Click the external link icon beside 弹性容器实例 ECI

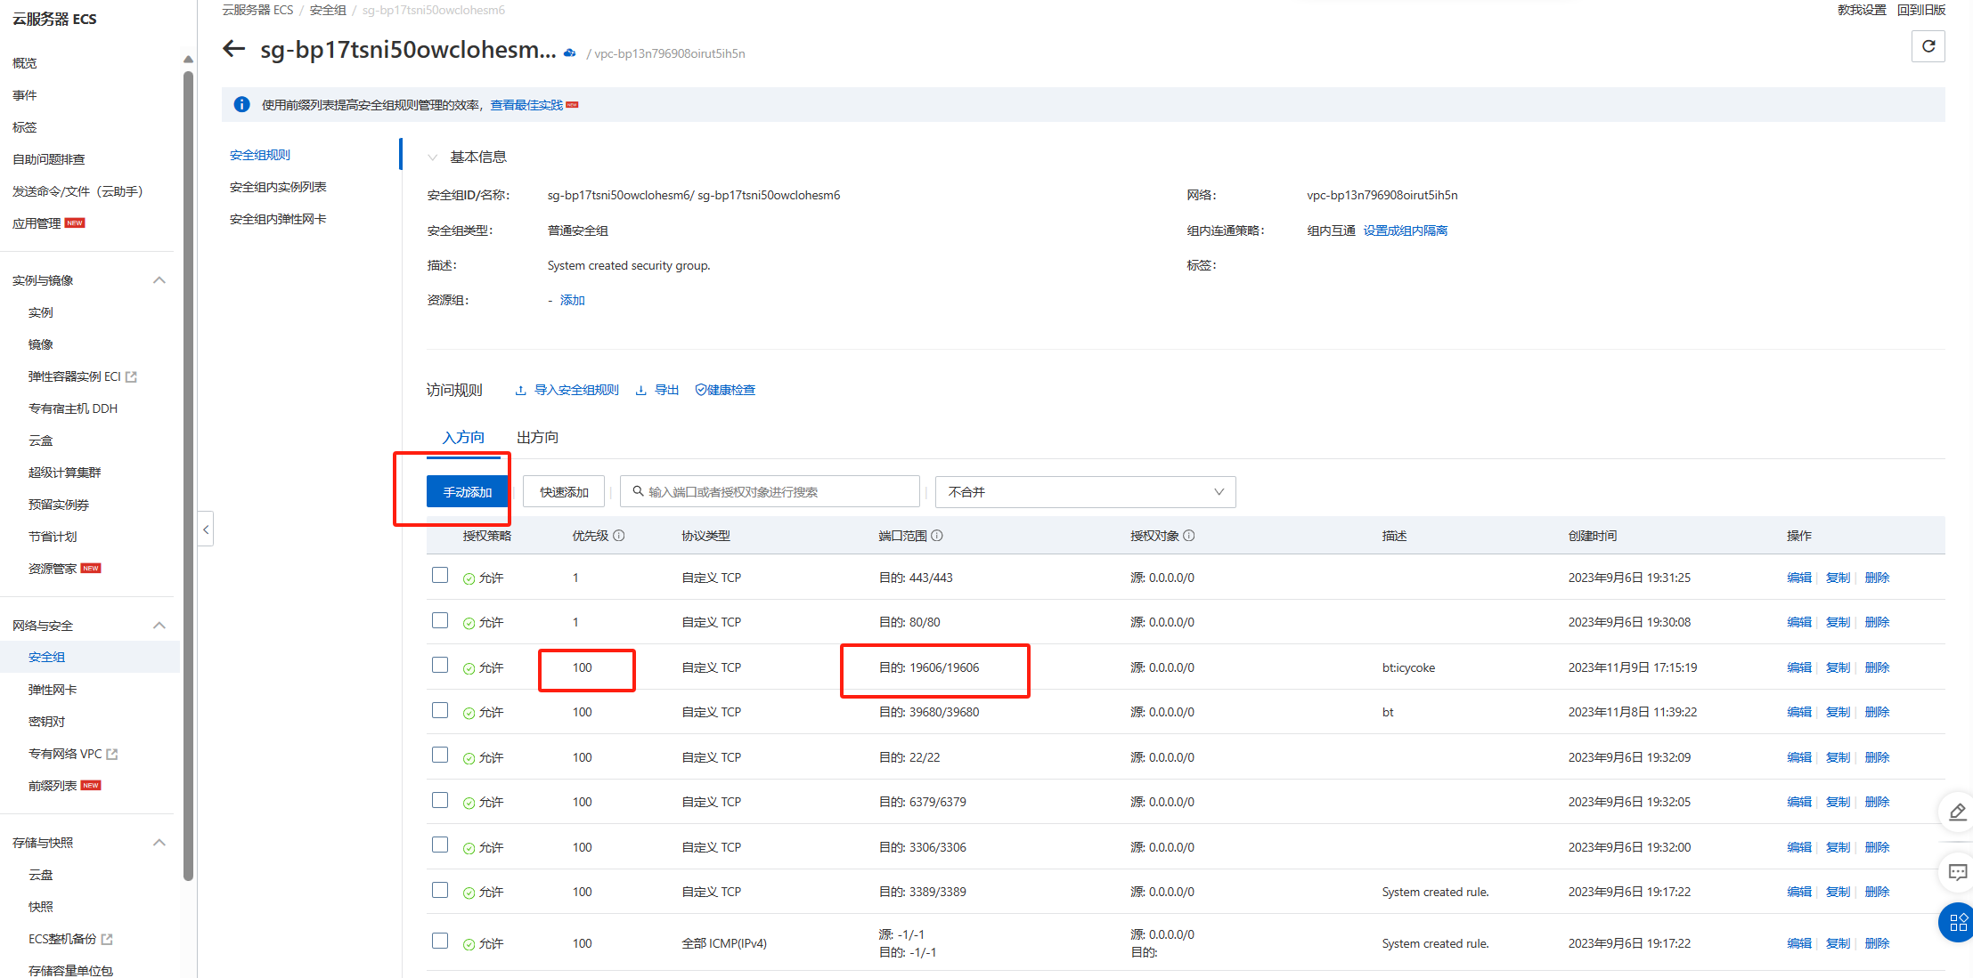pyautogui.click(x=132, y=376)
